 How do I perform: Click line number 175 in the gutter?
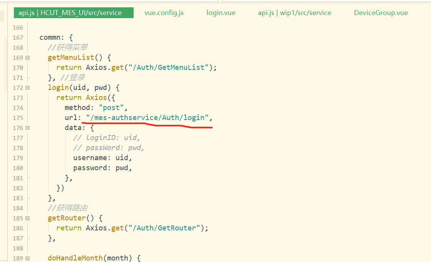(x=18, y=118)
